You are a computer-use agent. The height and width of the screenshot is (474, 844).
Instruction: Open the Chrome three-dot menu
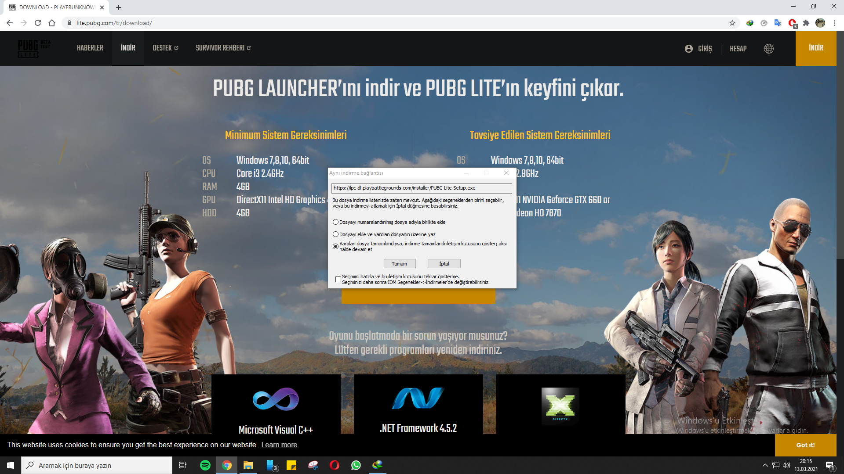click(834, 23)
